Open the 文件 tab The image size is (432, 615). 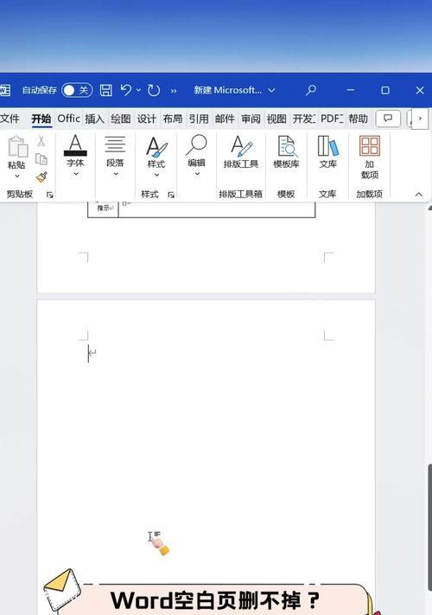[x=10, y=119]
